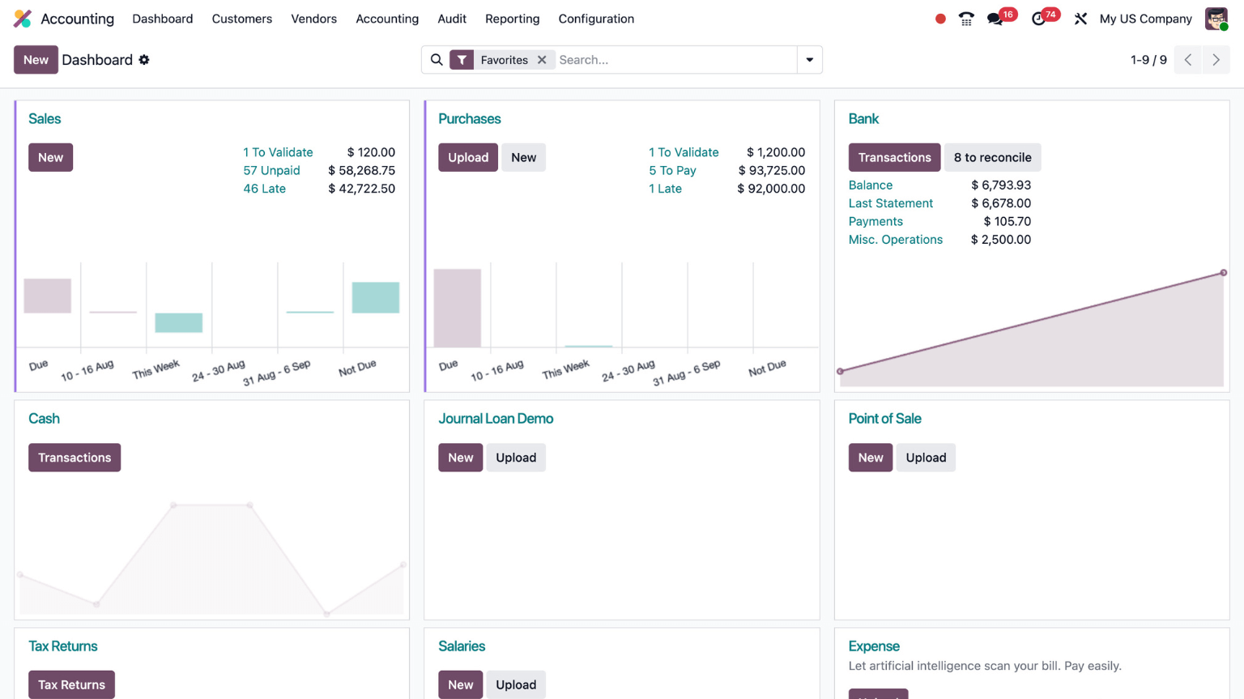Open the VoIP phone icon

[x=966, y=19]
